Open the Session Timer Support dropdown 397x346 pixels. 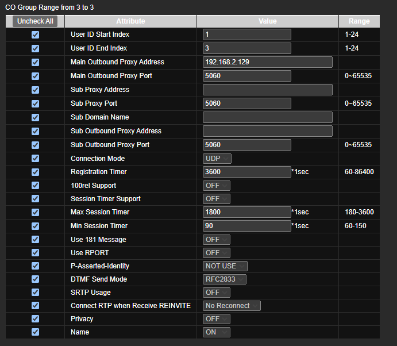217,199
